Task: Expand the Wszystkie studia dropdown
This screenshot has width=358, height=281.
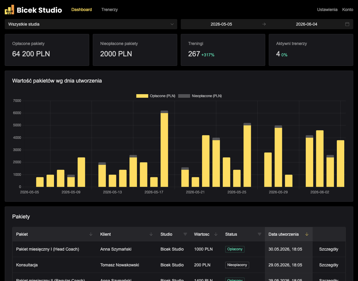Action: coord(91,24)
